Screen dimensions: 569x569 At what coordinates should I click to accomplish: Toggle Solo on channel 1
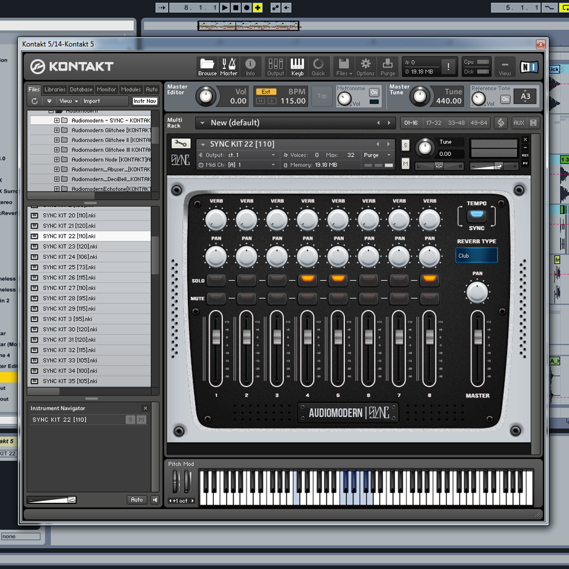(x=216, y=279)
